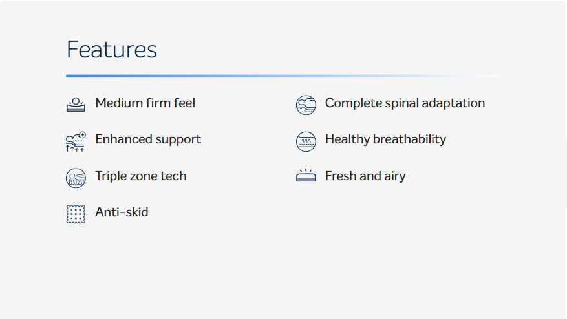Open the Triple zone tech label

tap(141, 176)
